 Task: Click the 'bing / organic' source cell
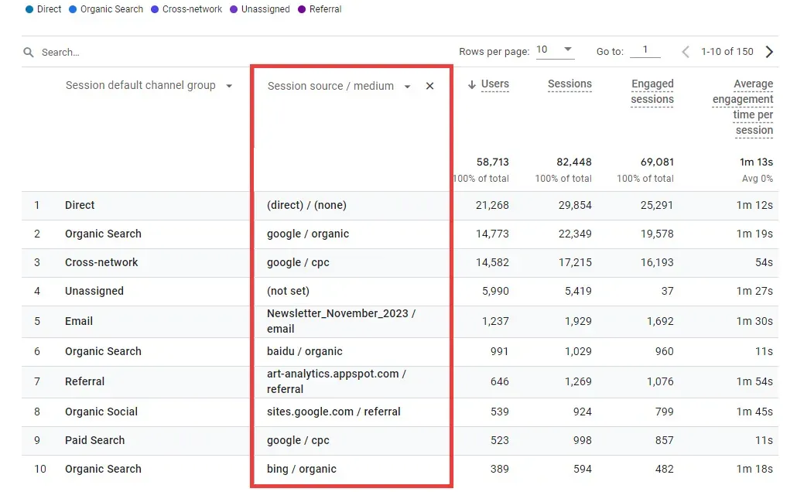tap(302, 469)
